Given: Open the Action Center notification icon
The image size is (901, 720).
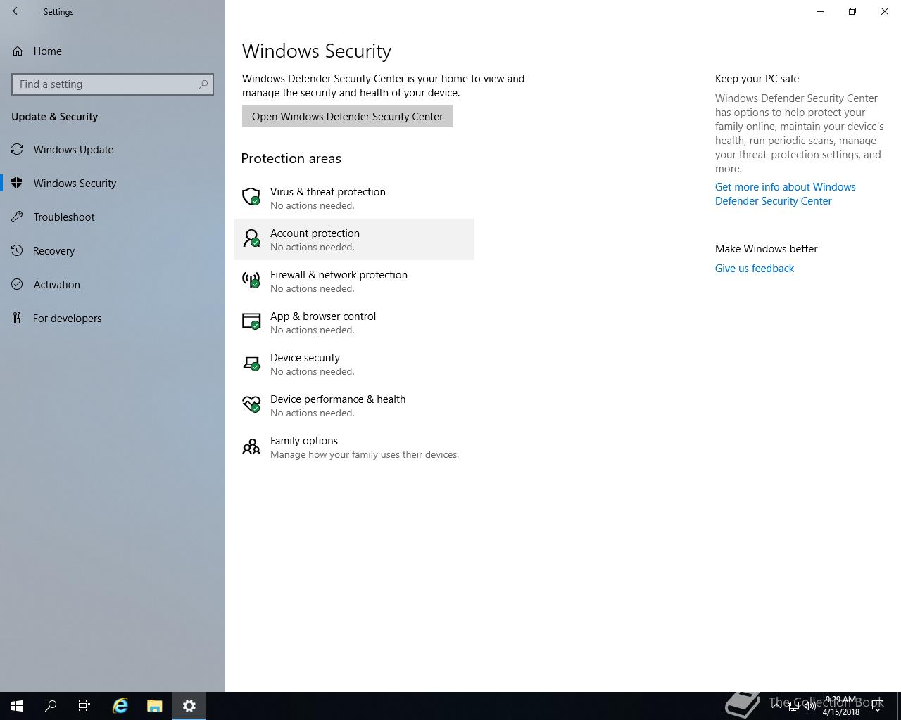Looking at the screenshot, I should pyautogui.click(x=878, y=706).
